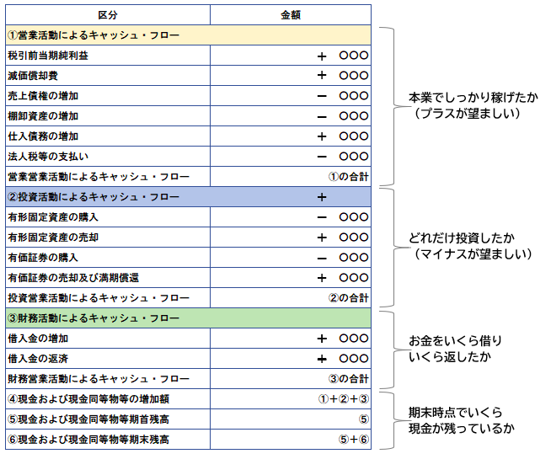Click the ③の合計 amount cell

291,379
